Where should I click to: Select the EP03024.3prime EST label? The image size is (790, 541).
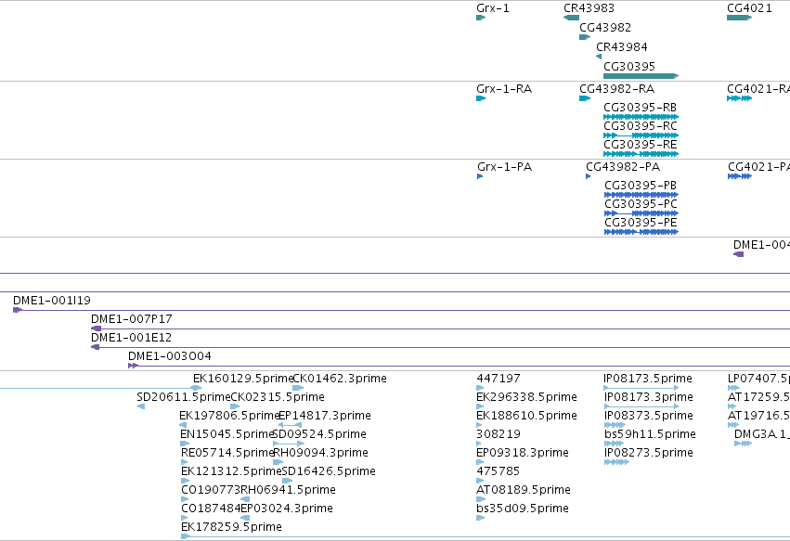(x=287, y=509)
